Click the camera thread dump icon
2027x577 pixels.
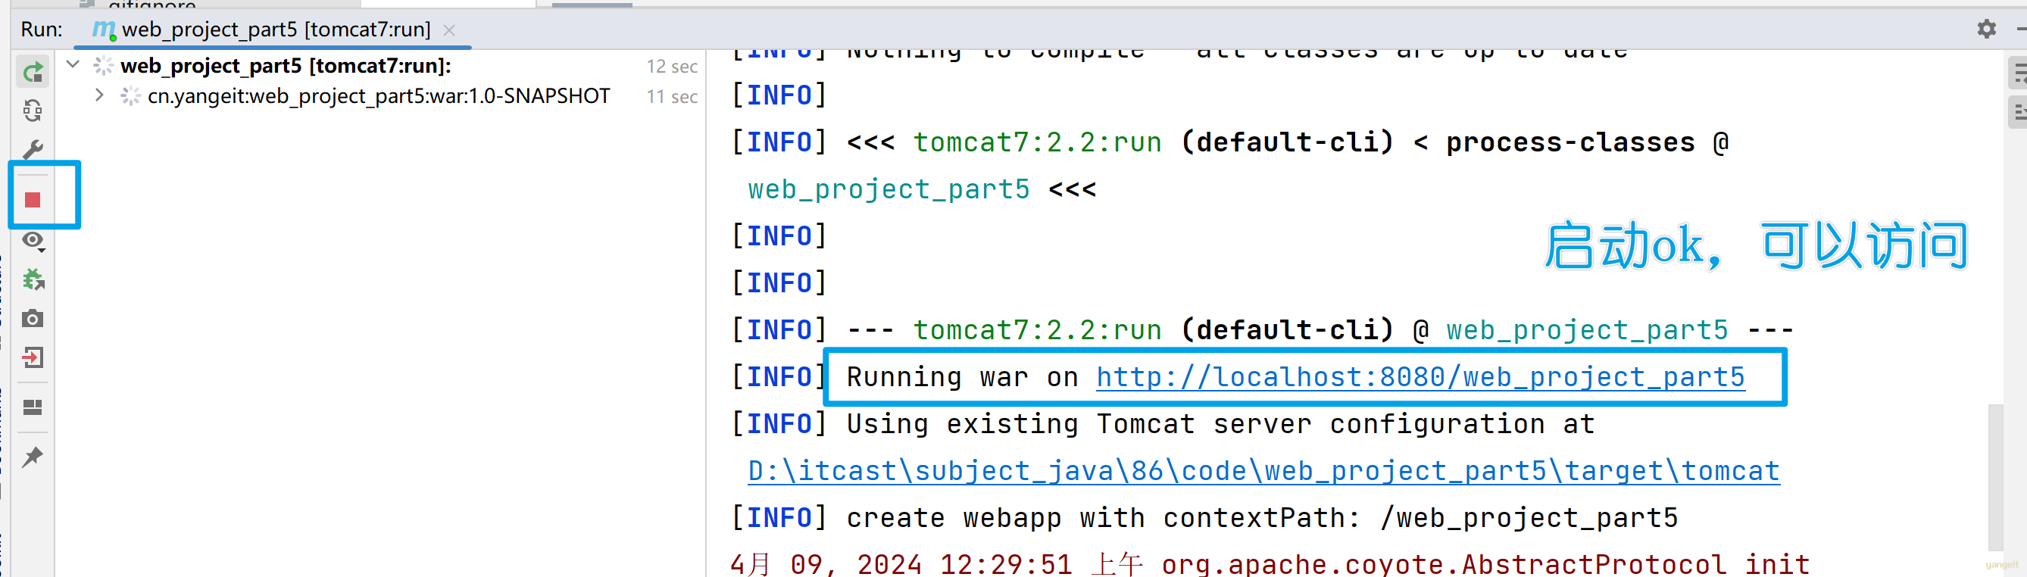click(33, 318)
